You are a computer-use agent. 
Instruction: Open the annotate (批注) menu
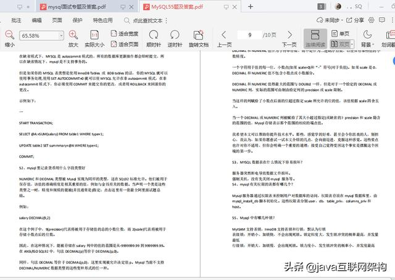[16, 20]
